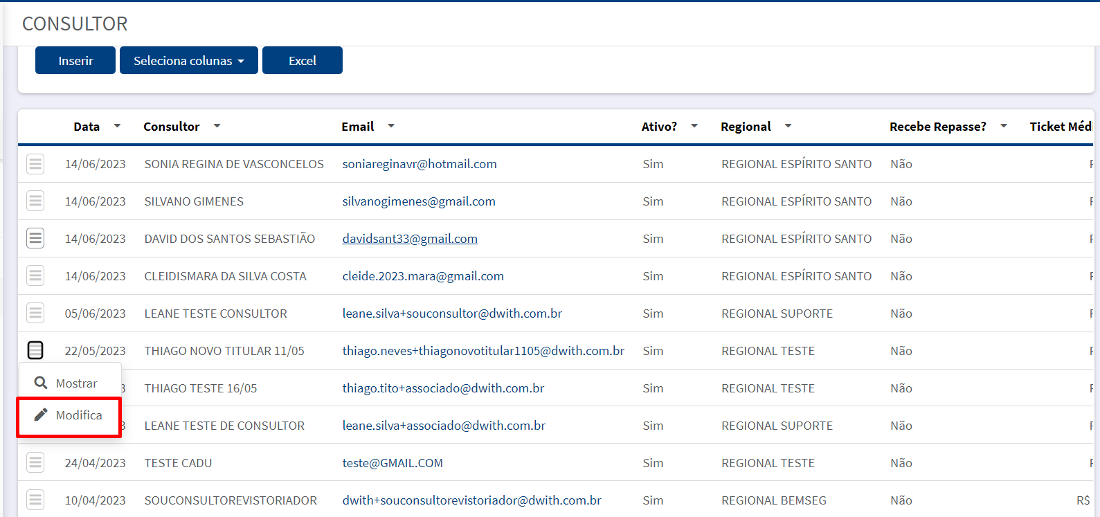Viewport: 1100px width, 517px height.
Task: Click the Recebe Repasse? column header
Action: click(938, 127)
